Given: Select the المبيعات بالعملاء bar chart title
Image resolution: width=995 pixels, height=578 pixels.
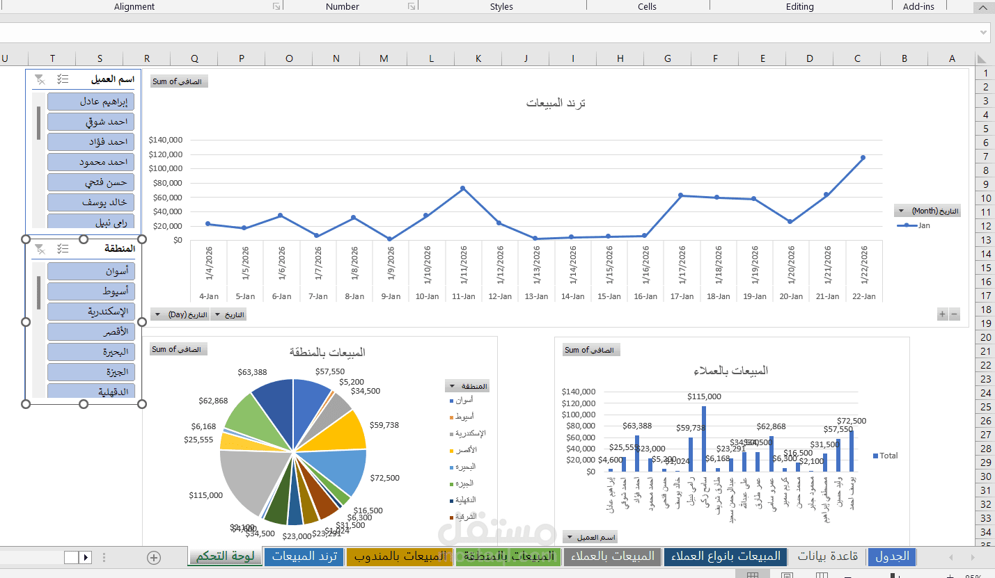Looking at the screenshot, I should coord(731,371).
